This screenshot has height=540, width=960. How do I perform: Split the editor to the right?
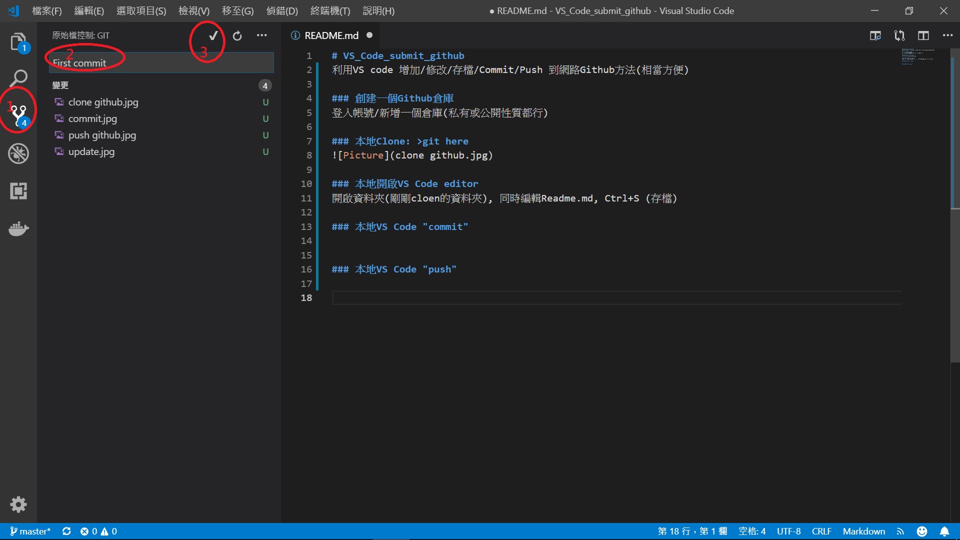tap(923, 35)
